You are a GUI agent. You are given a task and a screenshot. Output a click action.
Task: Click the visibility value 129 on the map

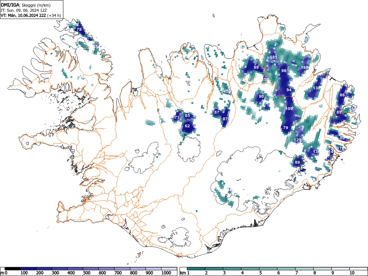pyautogui.click(x=297, y=140)
